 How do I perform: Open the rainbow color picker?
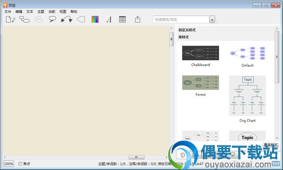point(95,19)
